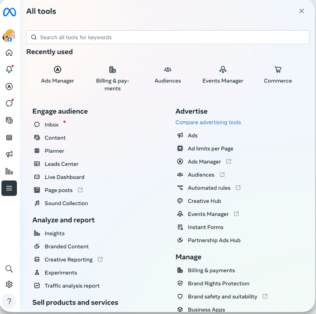Open Insights bar chart icon in sidebar
316x314 pixels.
pos(9,171)
